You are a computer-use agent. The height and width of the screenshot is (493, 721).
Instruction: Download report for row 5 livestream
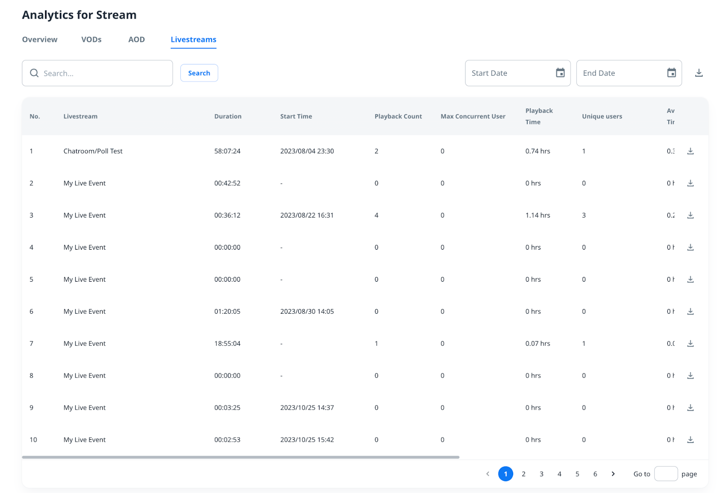coord(690,279)
